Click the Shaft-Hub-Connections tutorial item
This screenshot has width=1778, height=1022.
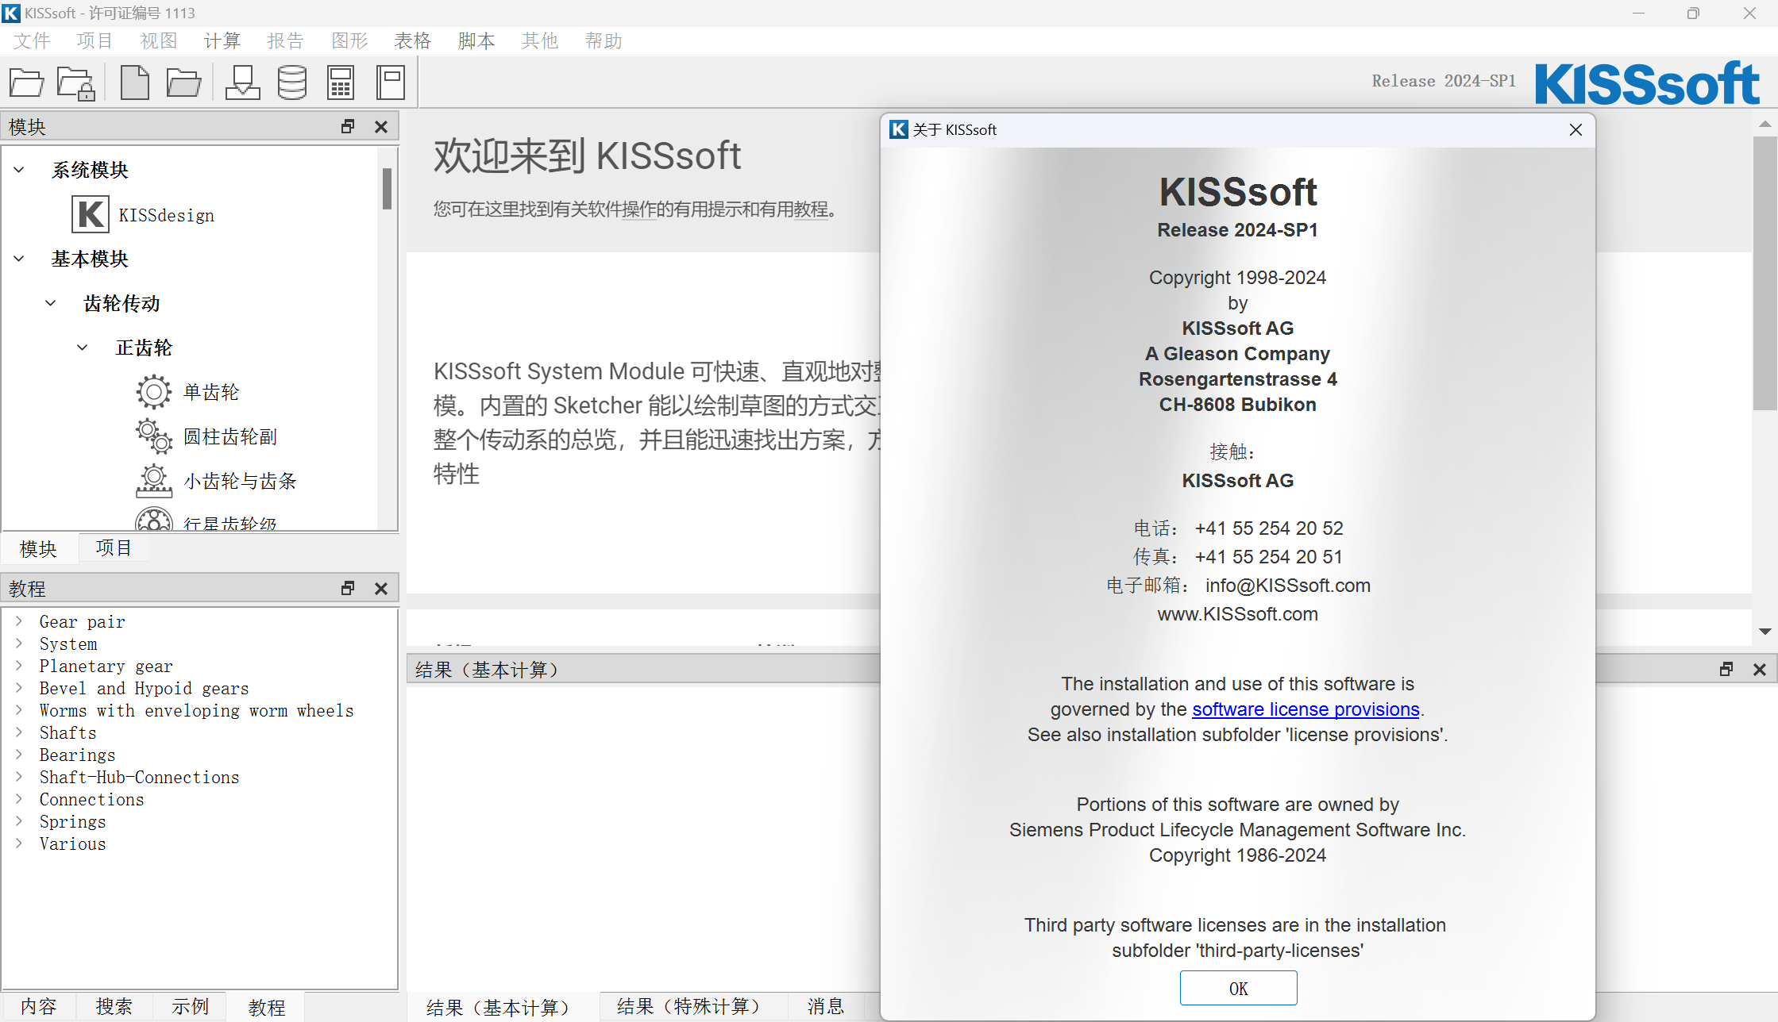[x=139, y=777]
